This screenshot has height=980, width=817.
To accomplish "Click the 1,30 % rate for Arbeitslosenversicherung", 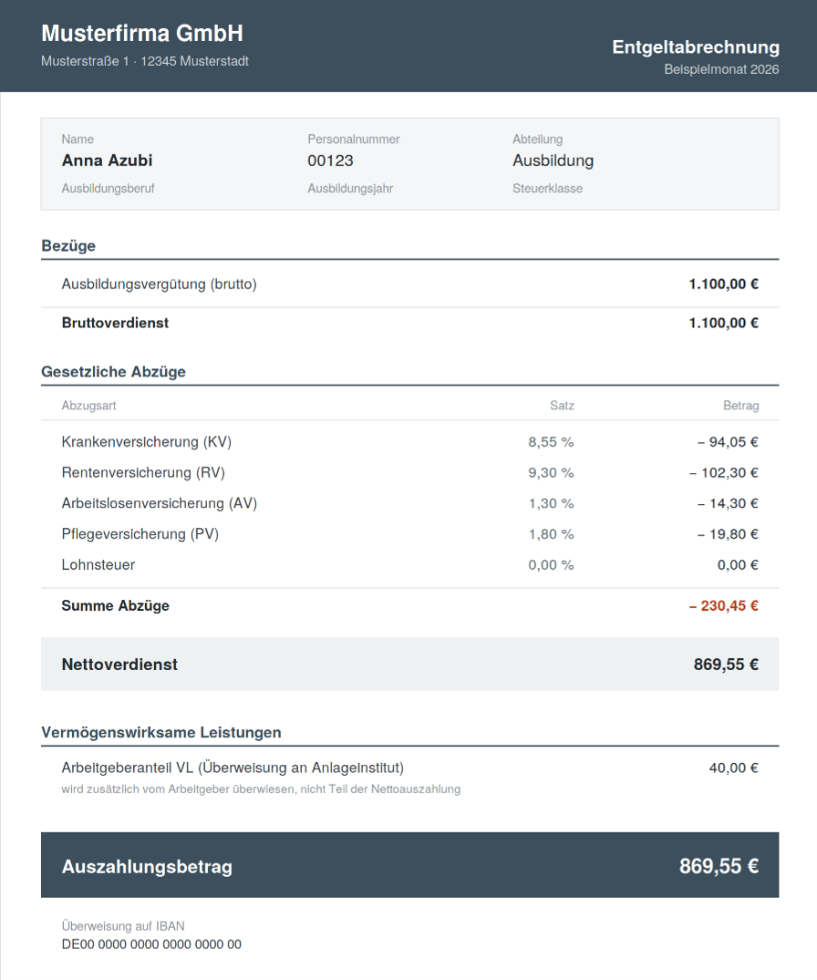I will coord(551,503).
